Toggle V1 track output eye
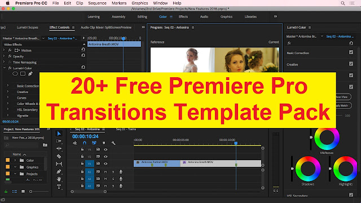This screenshot has height=203, width=361. click(105, 164)
